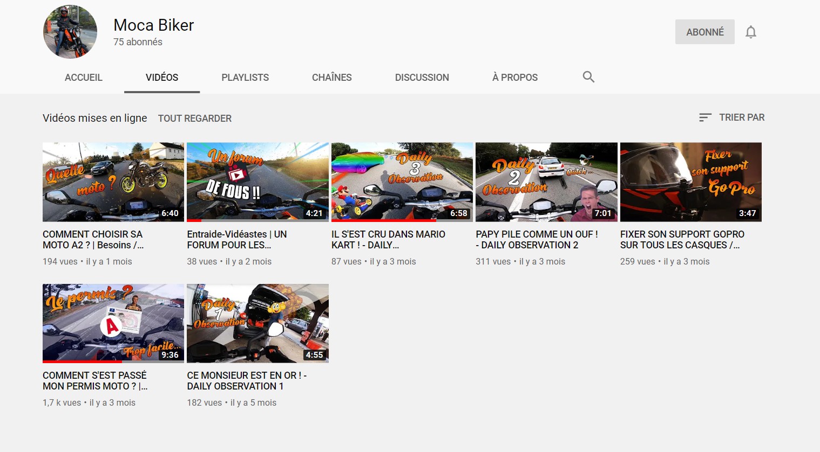Open the Vidéos mises en ligne dropdown
820x452 pixels.
click(x=95, y=118)
